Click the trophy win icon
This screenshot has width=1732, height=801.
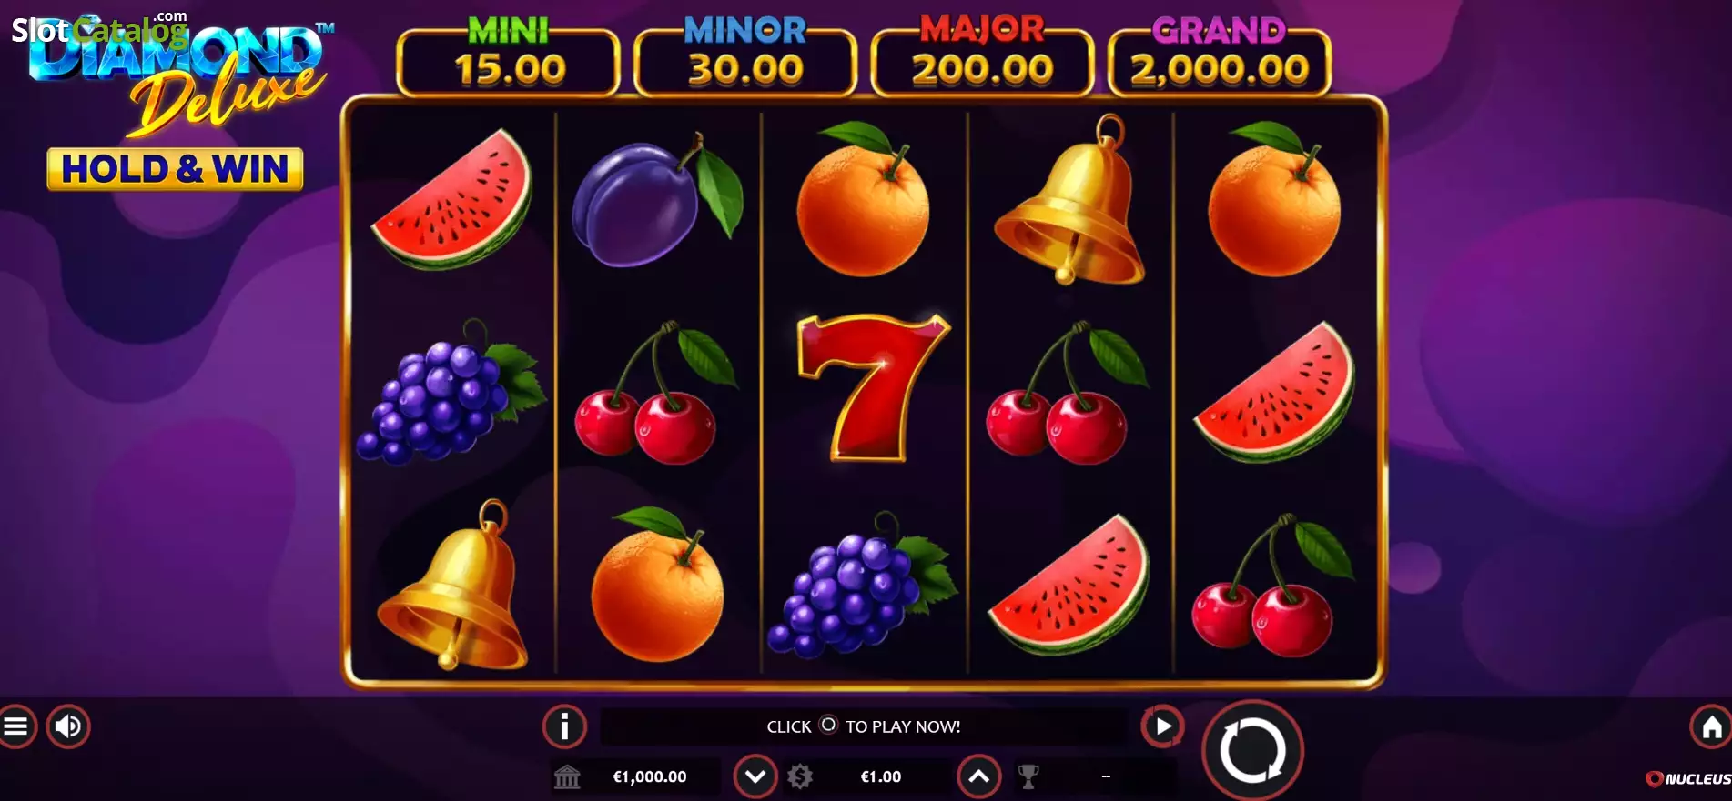[1028, 776]
